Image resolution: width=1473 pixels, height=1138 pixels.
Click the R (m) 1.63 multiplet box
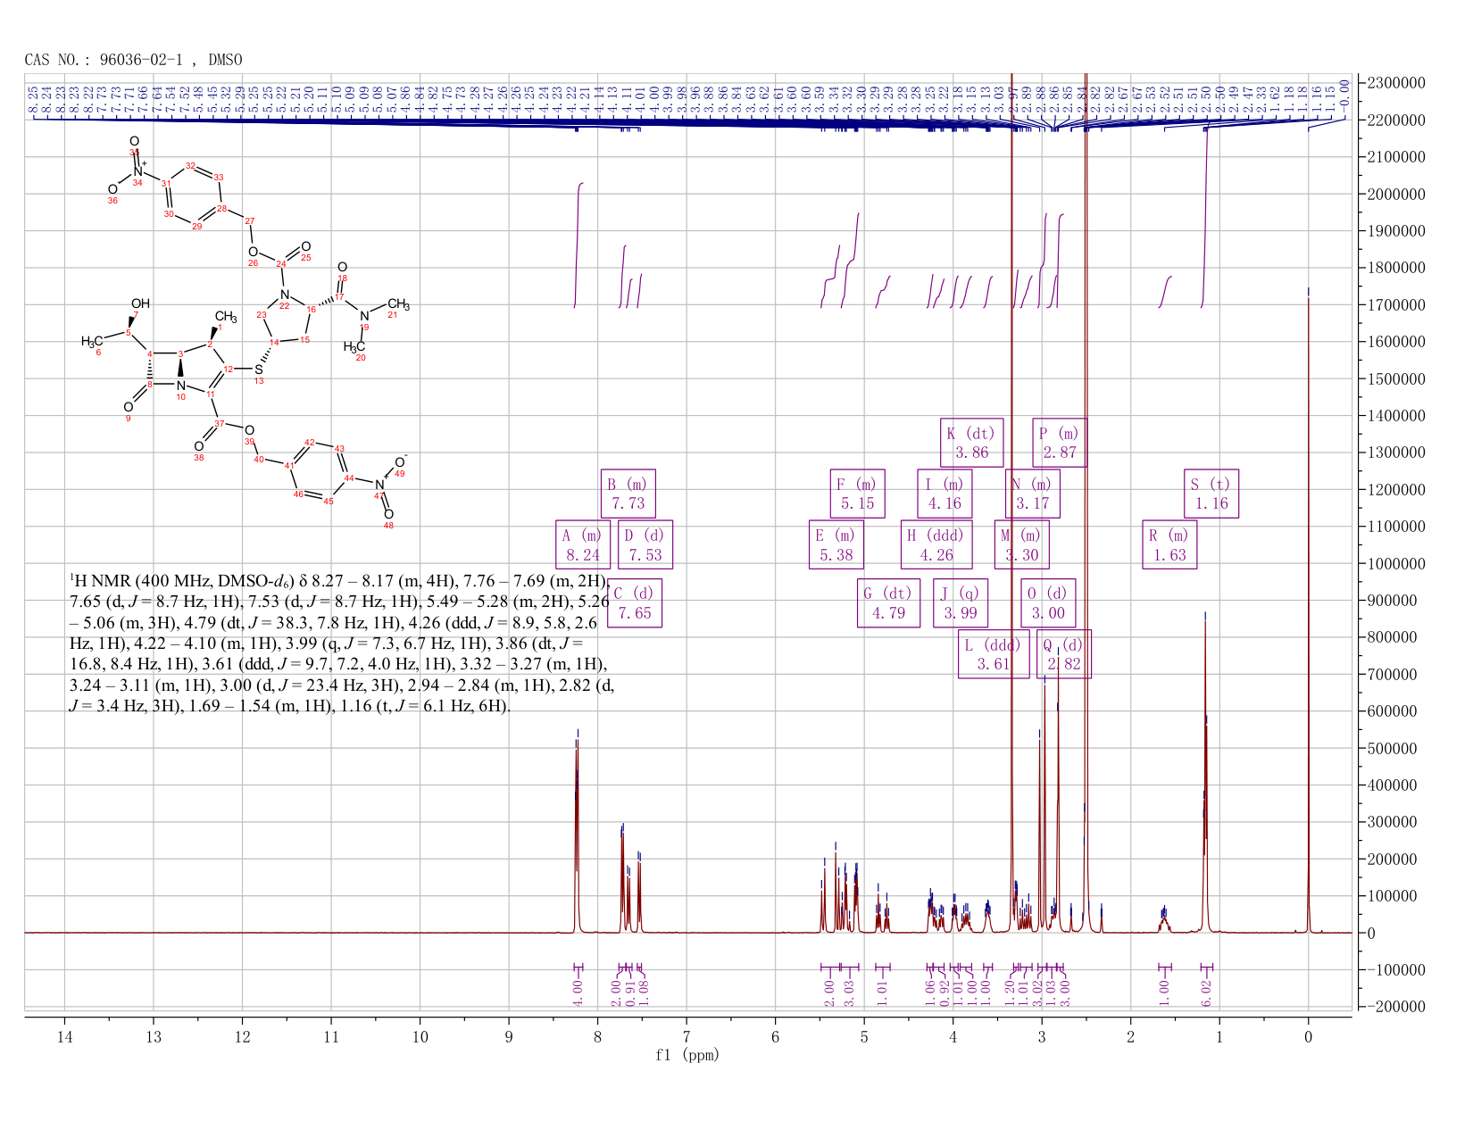1169,544
